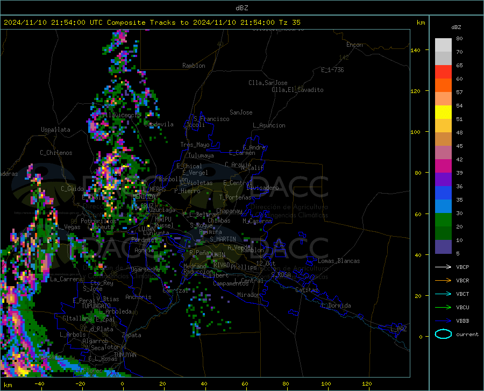Click the S_MARTIN location label
This screenshot has width=484, height=391.
(x=223, y=239)
